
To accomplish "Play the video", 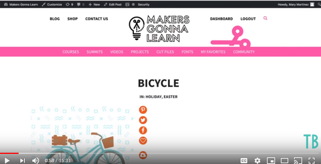I will (x=7, y=161).
